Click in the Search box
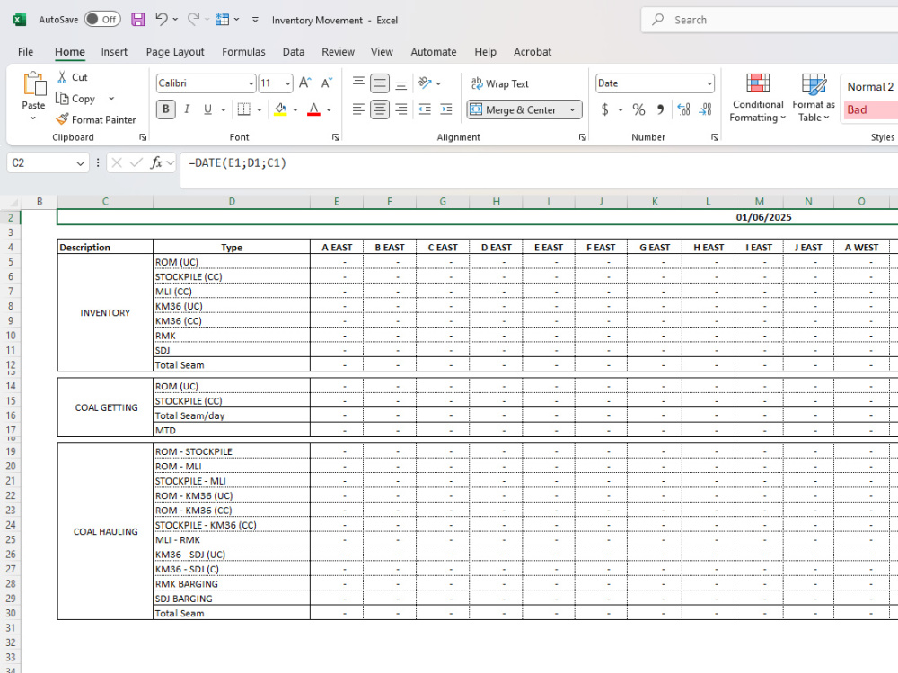898x673 pixels. point(770,20)
